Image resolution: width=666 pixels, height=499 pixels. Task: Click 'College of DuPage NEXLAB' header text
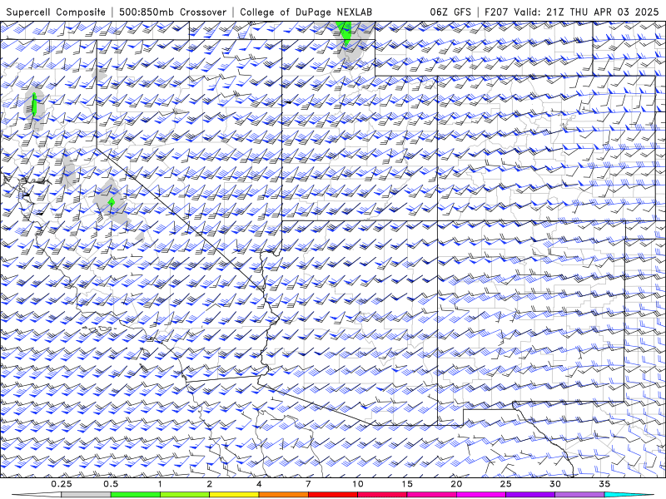pos(306,12)
